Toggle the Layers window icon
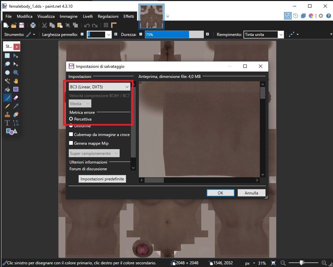Image resolution: width=333 pixels, height=267 pixels. [303, 16]
